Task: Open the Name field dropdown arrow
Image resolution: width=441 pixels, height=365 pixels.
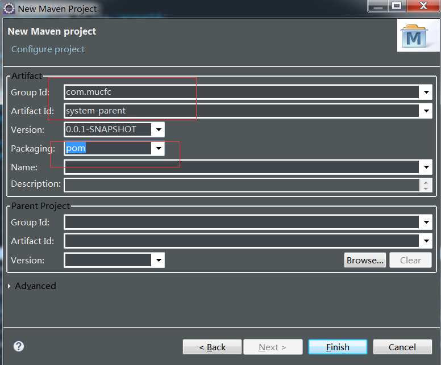Action: [426, 167]
